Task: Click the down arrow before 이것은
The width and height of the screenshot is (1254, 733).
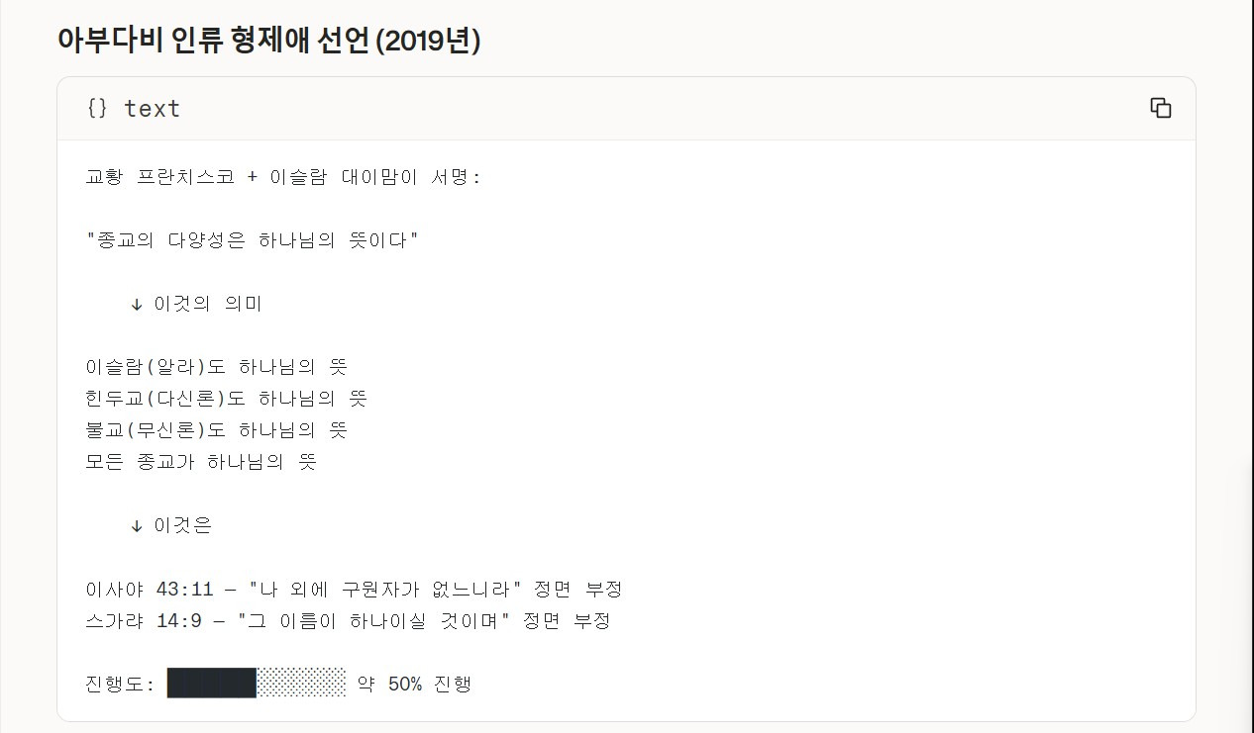Action: (137, 526)
